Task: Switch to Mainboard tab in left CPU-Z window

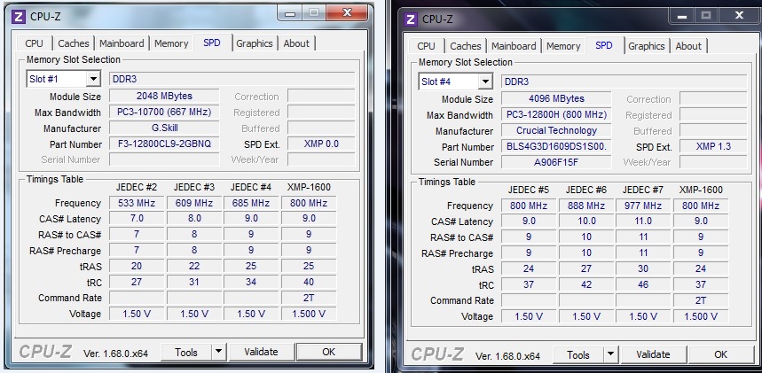Action: (122, 43)
